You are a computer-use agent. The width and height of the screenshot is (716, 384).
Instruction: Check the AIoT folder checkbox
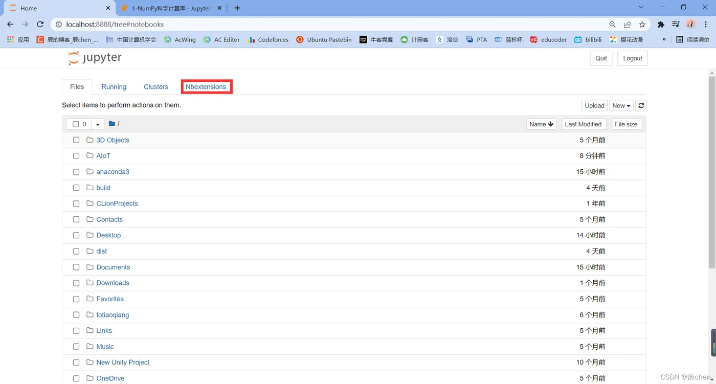(x=76, y=156)
